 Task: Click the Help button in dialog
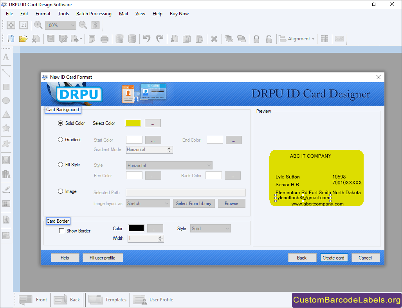click(x=65, y=258)
